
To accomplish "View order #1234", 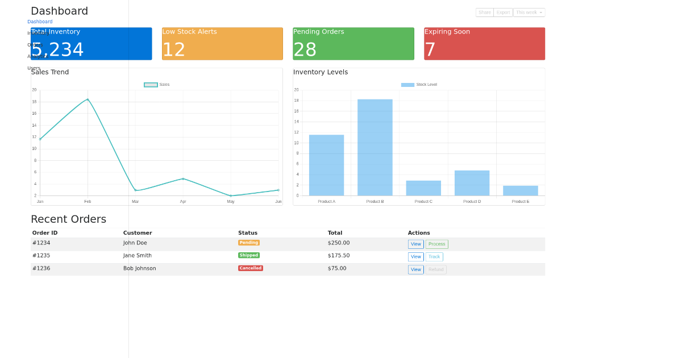I will pyautogui.click(x=415, y=243).
